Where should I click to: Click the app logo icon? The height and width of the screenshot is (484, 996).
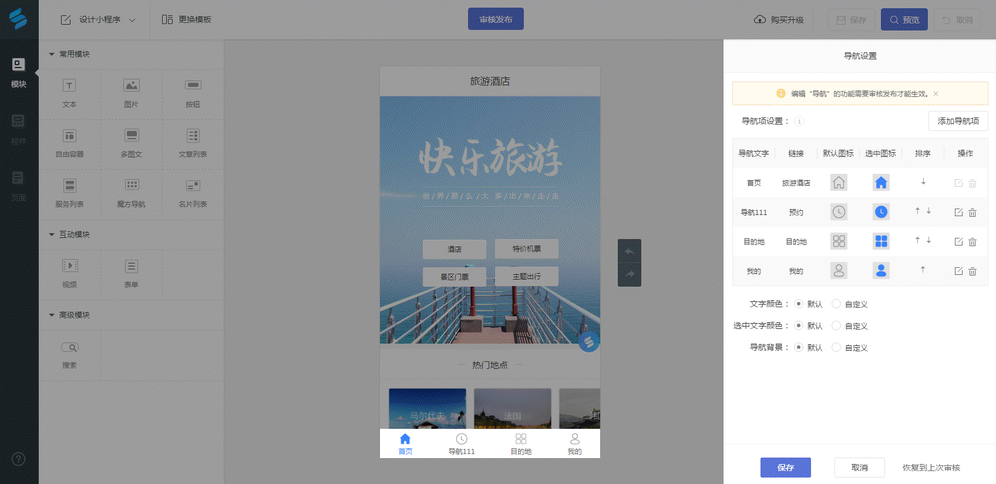[19, 19]
